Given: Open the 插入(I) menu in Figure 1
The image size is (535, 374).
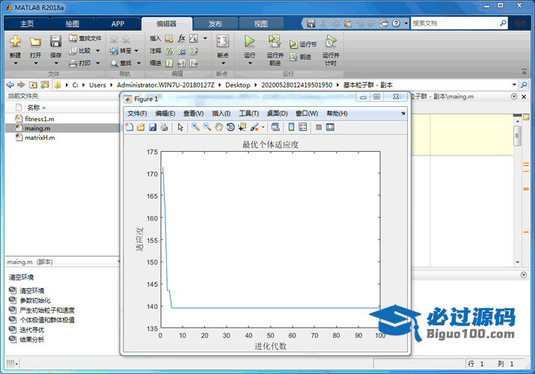Looking at the screenshot, I should point(221,114).
